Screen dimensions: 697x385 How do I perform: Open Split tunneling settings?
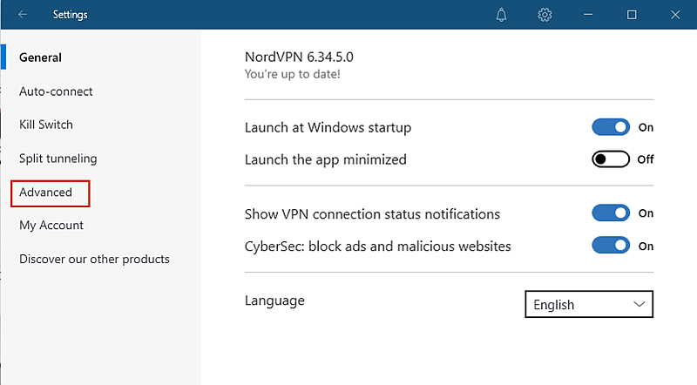click(58, 159)
